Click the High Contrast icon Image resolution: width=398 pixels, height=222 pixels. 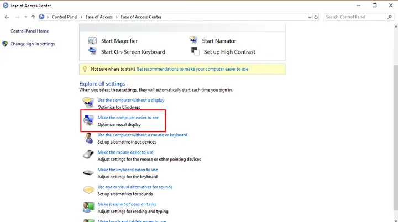(195, 51)
